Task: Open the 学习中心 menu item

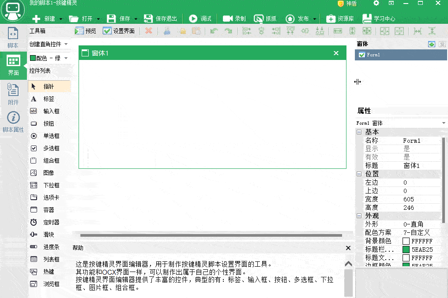Action: (379, 19)
